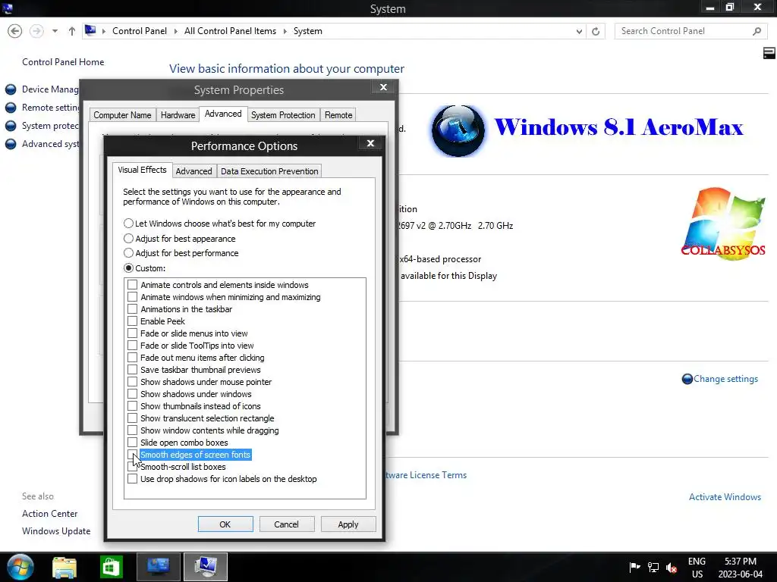Click the active System taskbar icon
The width and height of the screenshot is (777, 582).
point(206,567)
